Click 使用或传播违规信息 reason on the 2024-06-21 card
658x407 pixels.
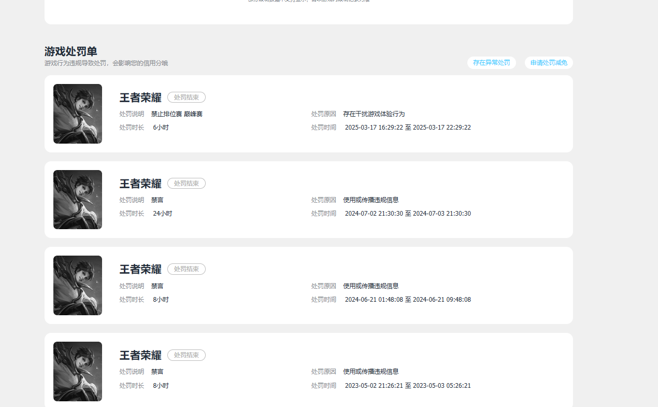[371, 286]
